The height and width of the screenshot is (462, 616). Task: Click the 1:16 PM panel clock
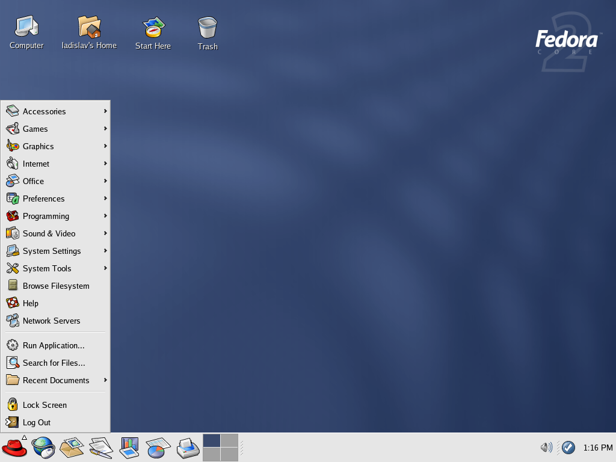coord(597,448)
